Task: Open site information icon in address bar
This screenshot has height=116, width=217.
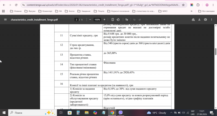Action: (x=23, y=5)
